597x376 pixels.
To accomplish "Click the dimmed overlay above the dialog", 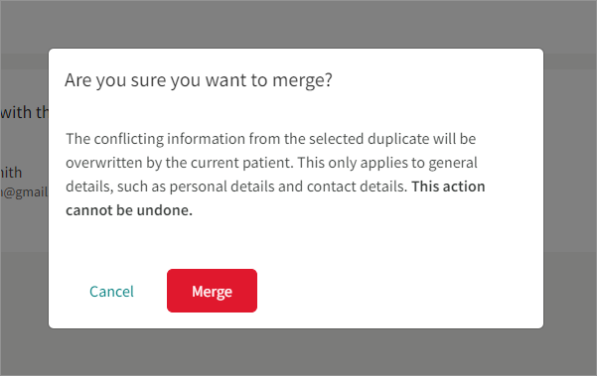I will coord(298,24).
